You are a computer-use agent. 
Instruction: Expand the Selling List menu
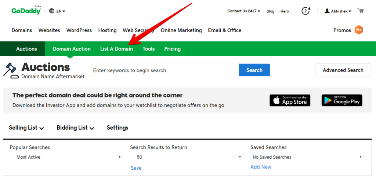pos(26,128)
